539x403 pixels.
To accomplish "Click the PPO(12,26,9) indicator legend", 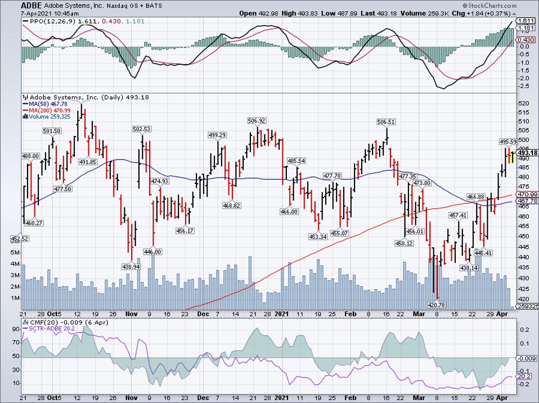I will click(87, 21).
